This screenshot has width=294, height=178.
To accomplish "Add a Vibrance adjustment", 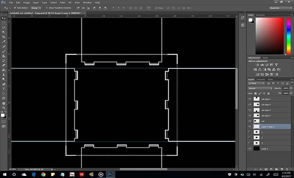I will [276, 65].
